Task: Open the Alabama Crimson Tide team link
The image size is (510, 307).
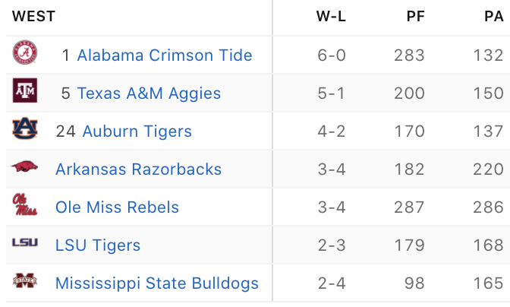Action: click(165, 55)
